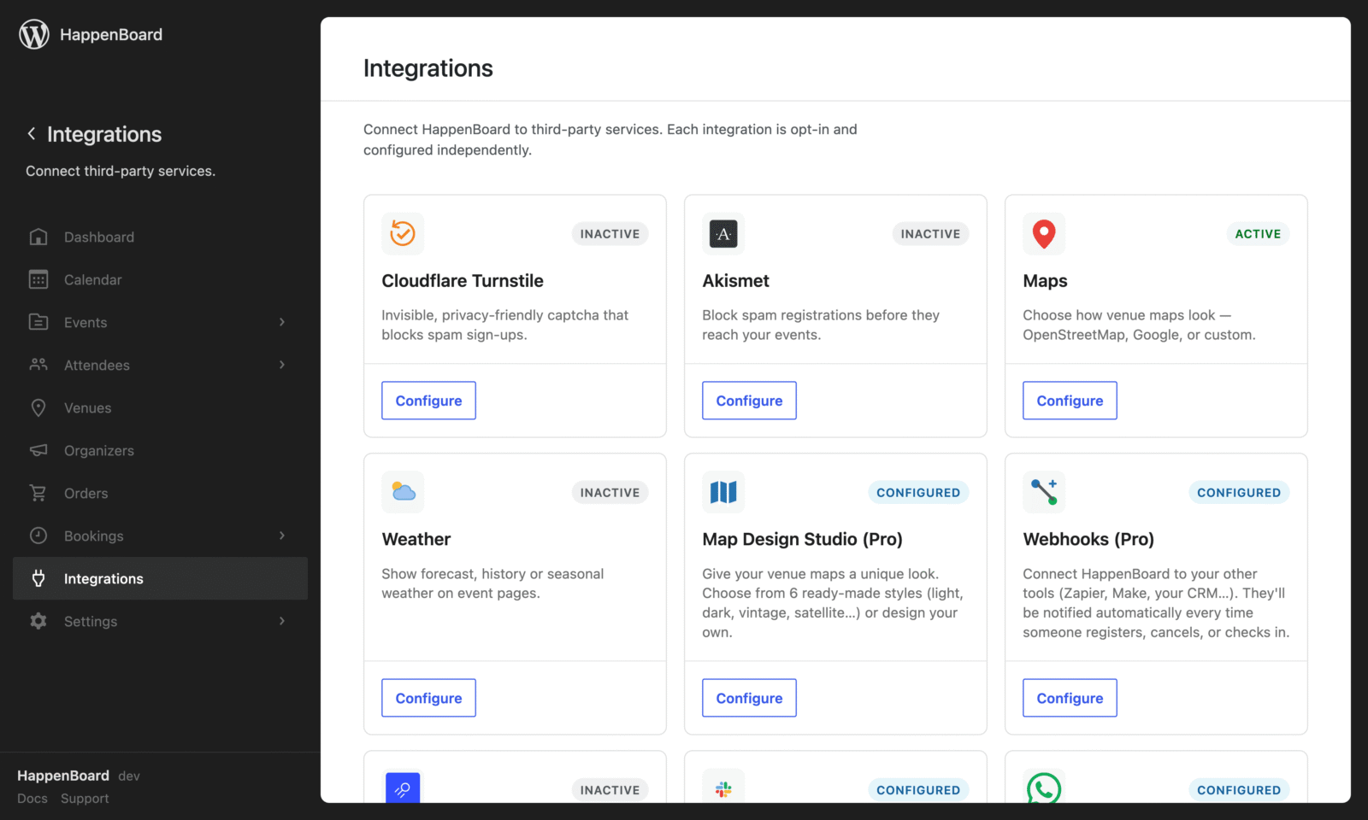The width and height of the screenshot is (1368, 820).
Task: Click the Slack card CONFIGURED badge
Action: (x=918, y=790)
